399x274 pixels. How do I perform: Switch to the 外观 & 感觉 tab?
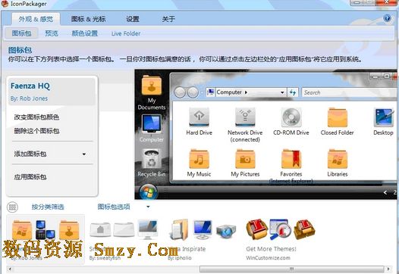[36, 19]
